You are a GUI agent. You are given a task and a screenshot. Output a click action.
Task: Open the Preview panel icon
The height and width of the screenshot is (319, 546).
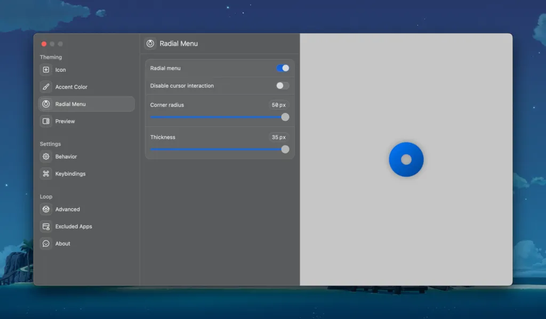[x=46, y=121]
